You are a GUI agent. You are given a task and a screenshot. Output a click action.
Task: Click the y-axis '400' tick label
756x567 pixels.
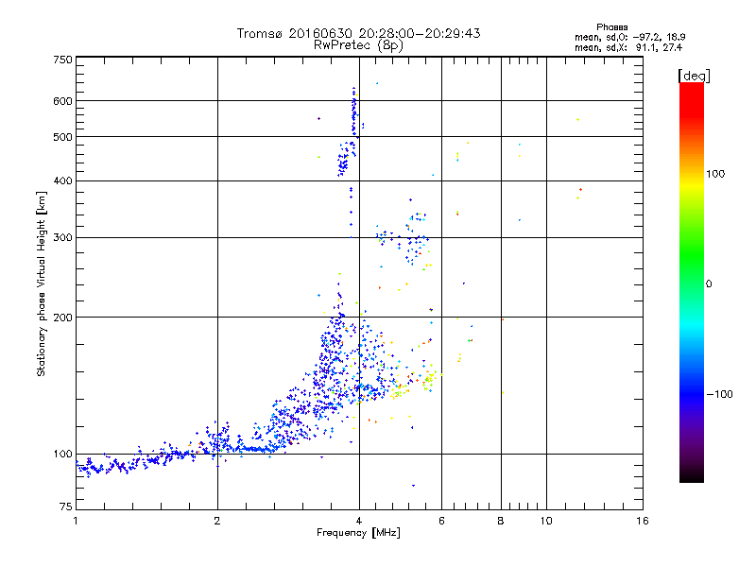tap(62, 180)
